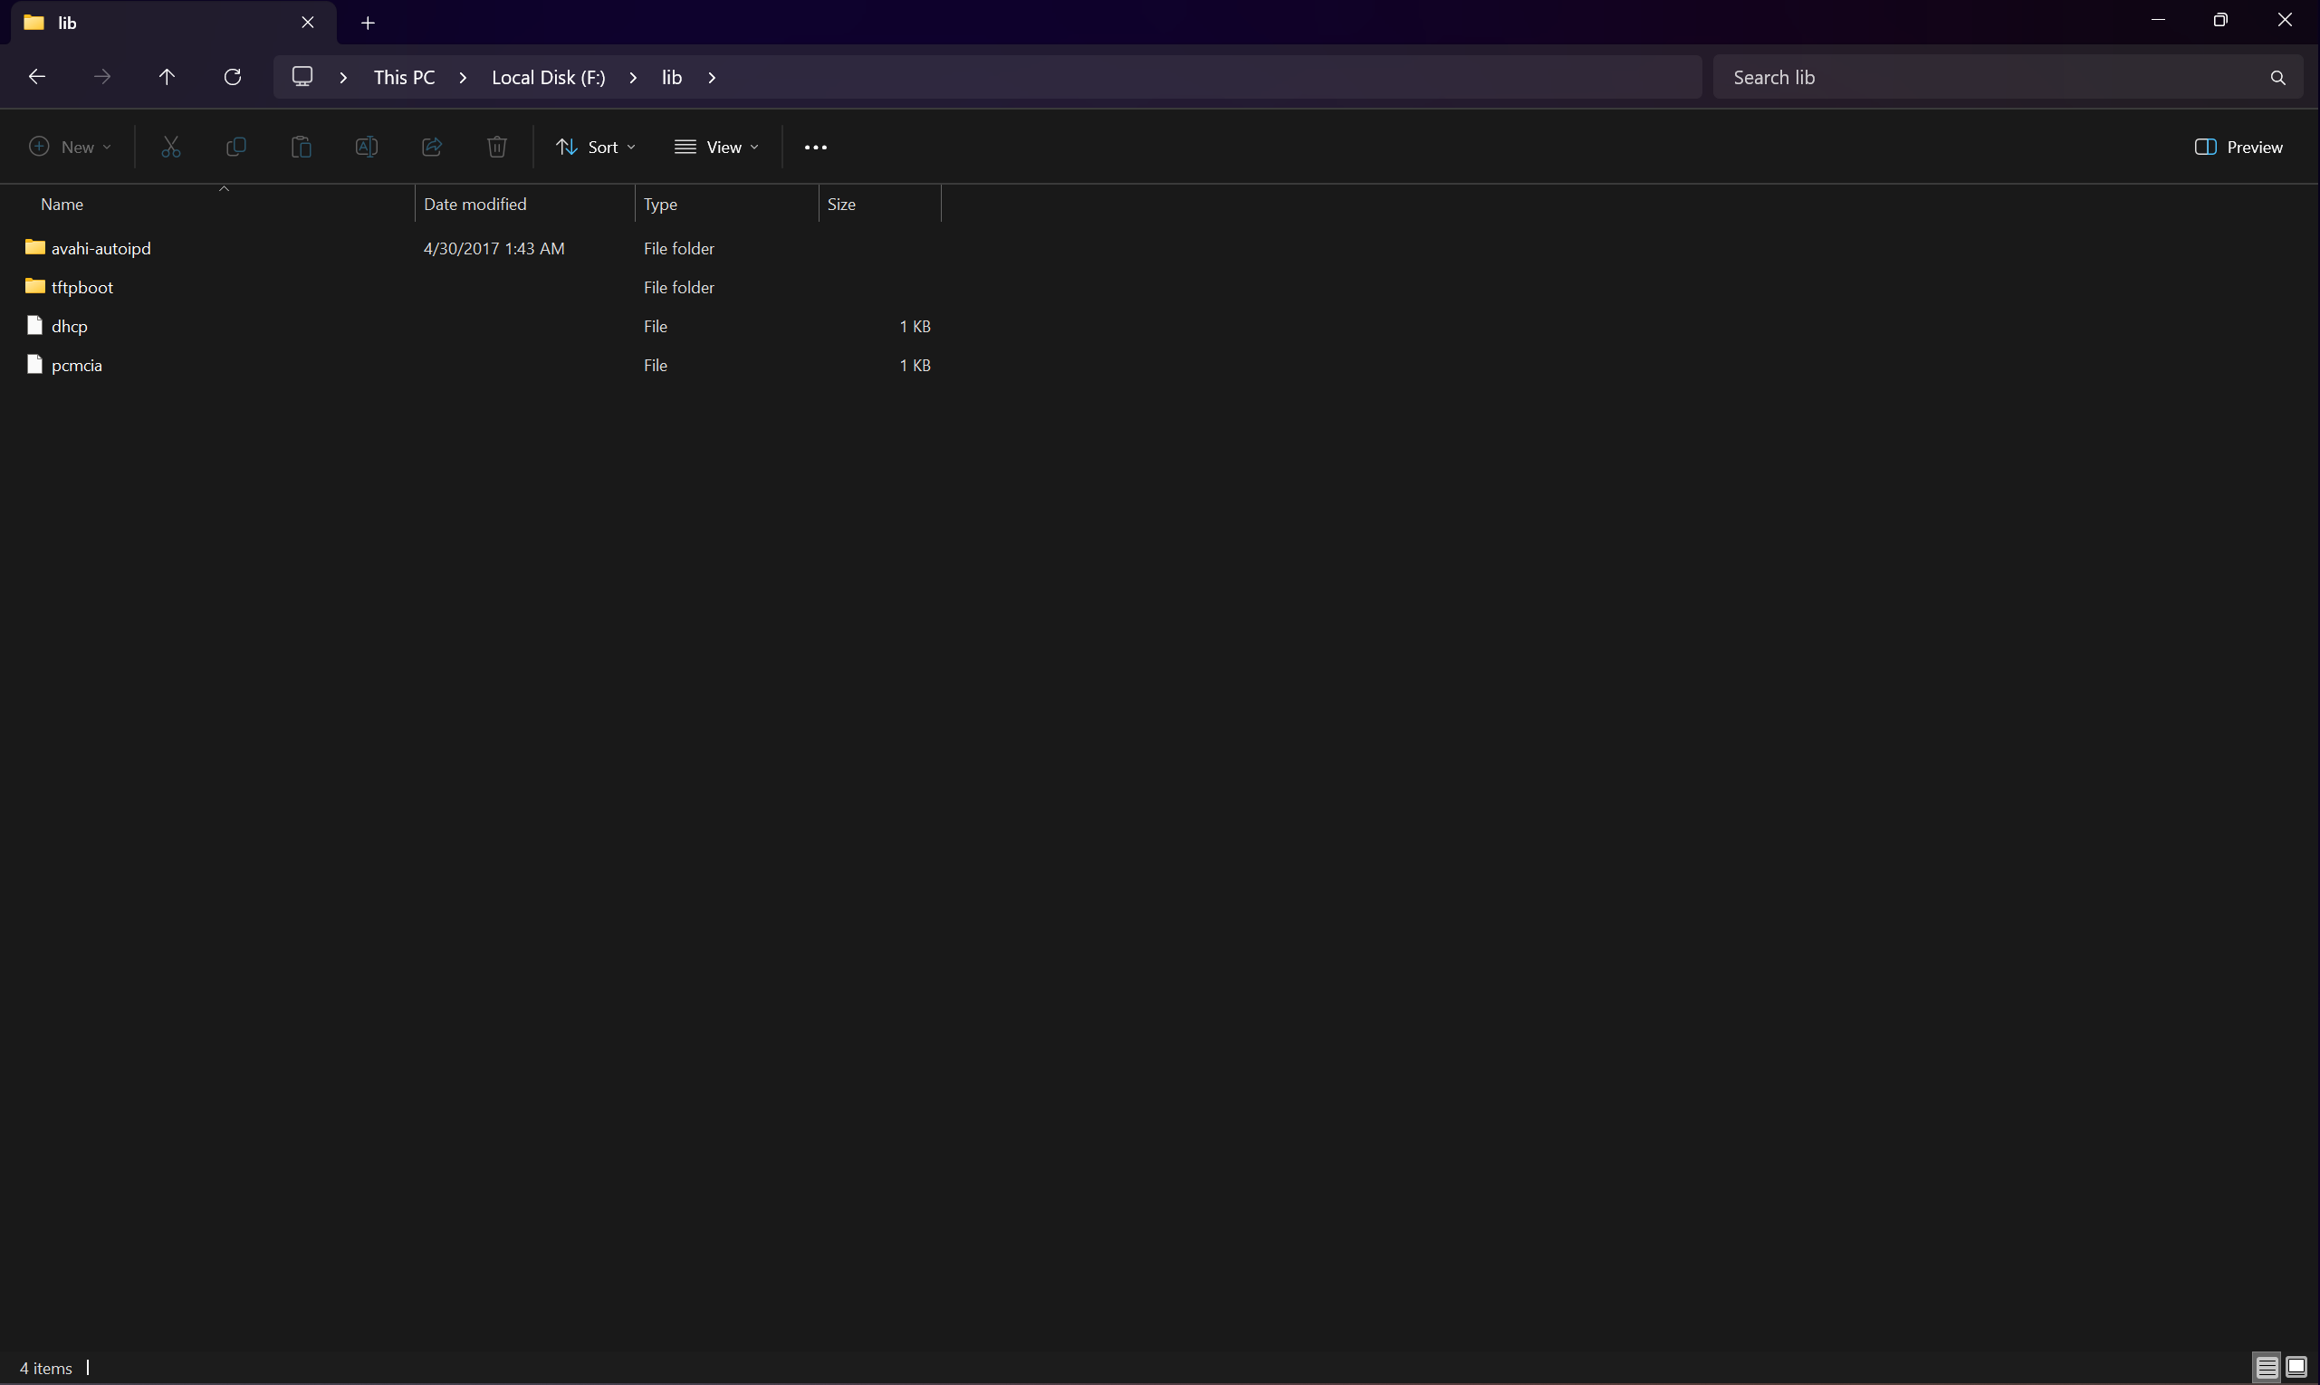Image resolution: width=2320 pixels, height=1385 pixels.
Task: Open the Sort dropdown menu
Action: pyautogui.click(x=596, y=147)
